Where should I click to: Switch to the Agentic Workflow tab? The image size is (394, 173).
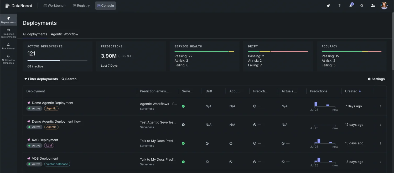pos(64,34)
